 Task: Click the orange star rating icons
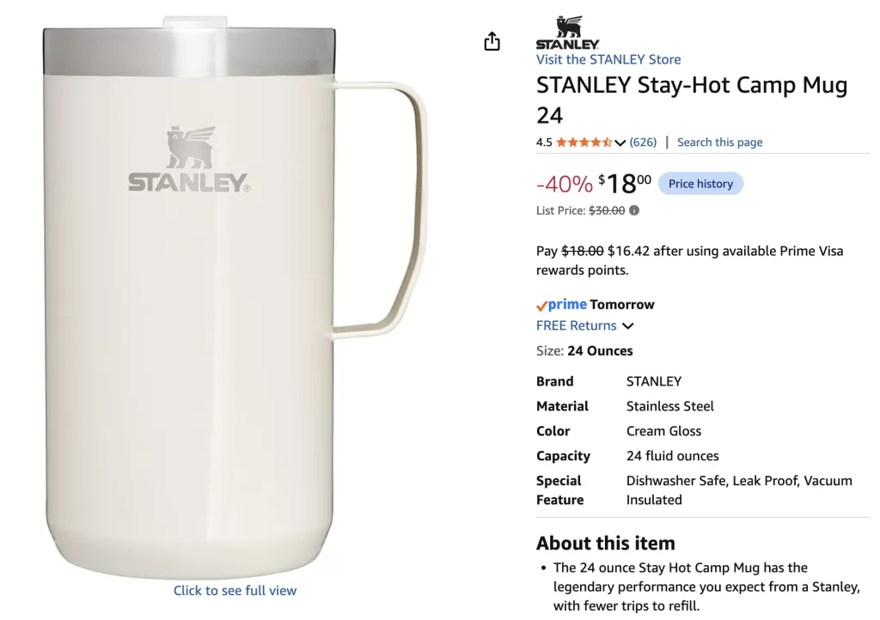[x=584, y=143]
